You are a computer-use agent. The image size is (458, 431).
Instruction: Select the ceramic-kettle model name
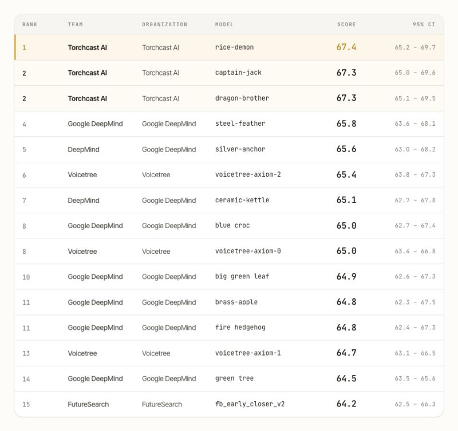click(242, 200)
